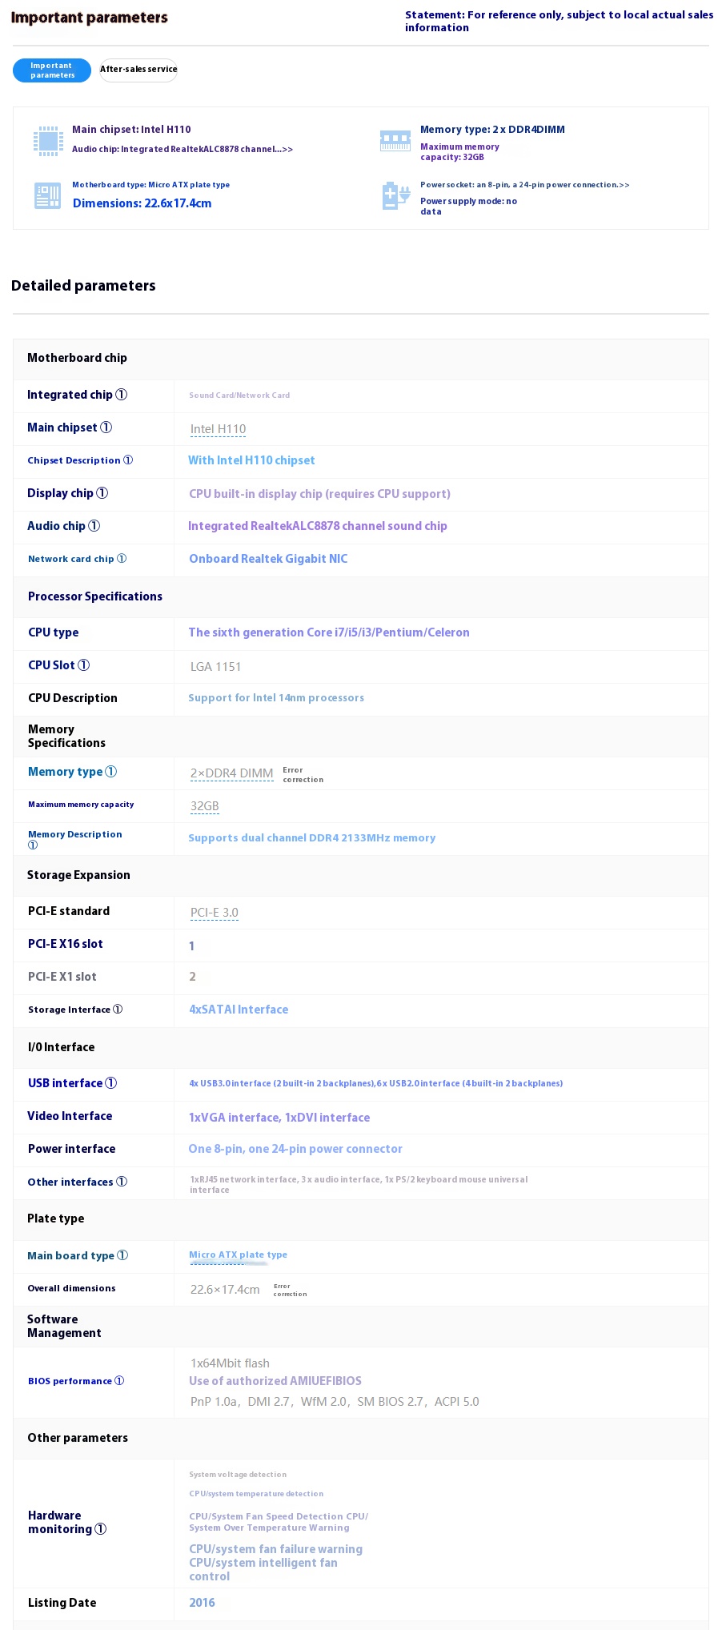The width and height of the screenshot is (726, 1630).
Task: Click the 2×DDR4 DIMM link in Memory type row
Action: pyautogui.click(x=232, y=773)
